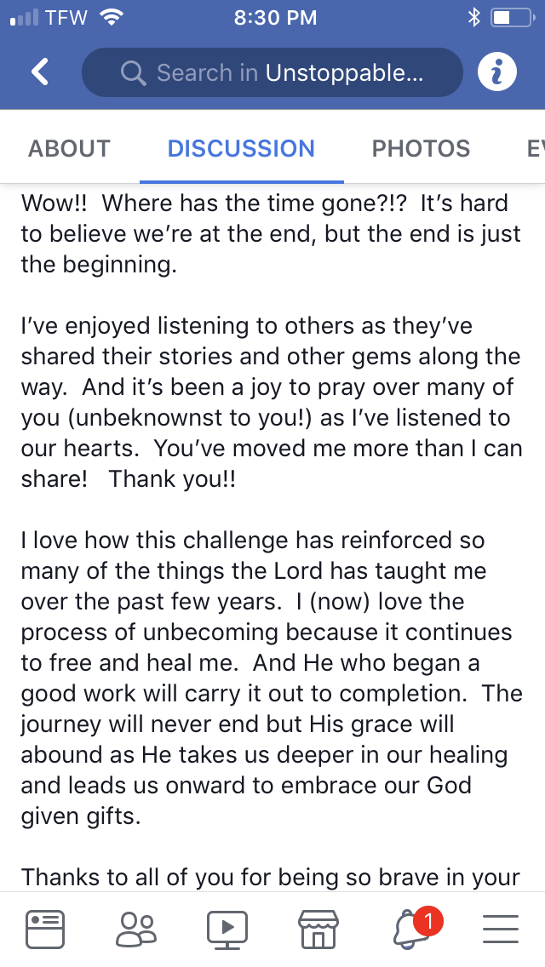The height and width of the screenshot is (967, 545).
Task: Open the Watch video icon
Action: [x=227, y=927]
